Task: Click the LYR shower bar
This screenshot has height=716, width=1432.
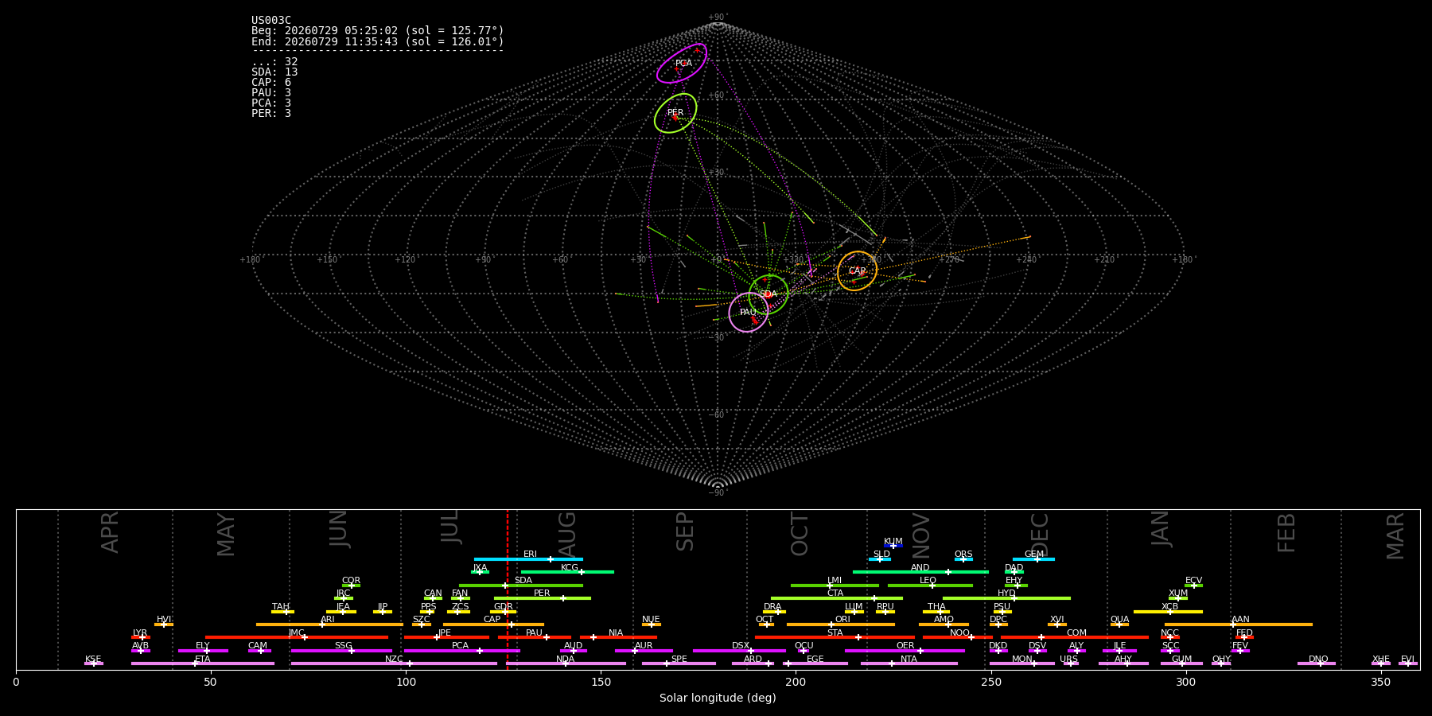Action: (141, 637)
